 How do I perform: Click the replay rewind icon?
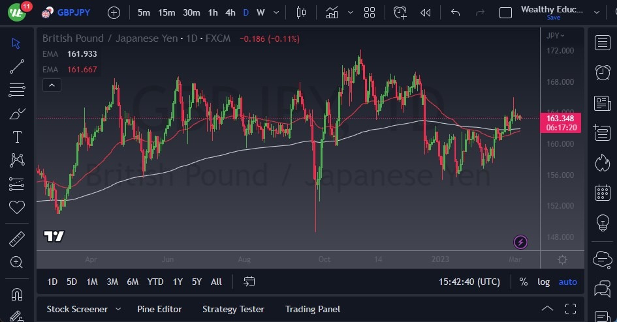[426, 12]
